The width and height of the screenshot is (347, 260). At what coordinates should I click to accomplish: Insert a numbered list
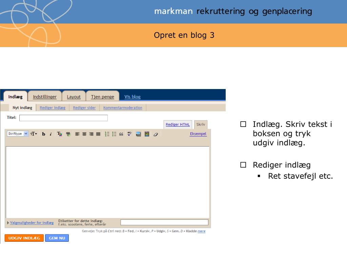point(107,134)
